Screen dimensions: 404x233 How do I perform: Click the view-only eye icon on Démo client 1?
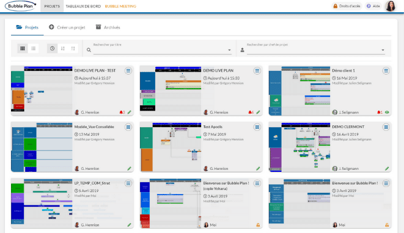coord(387,113)
